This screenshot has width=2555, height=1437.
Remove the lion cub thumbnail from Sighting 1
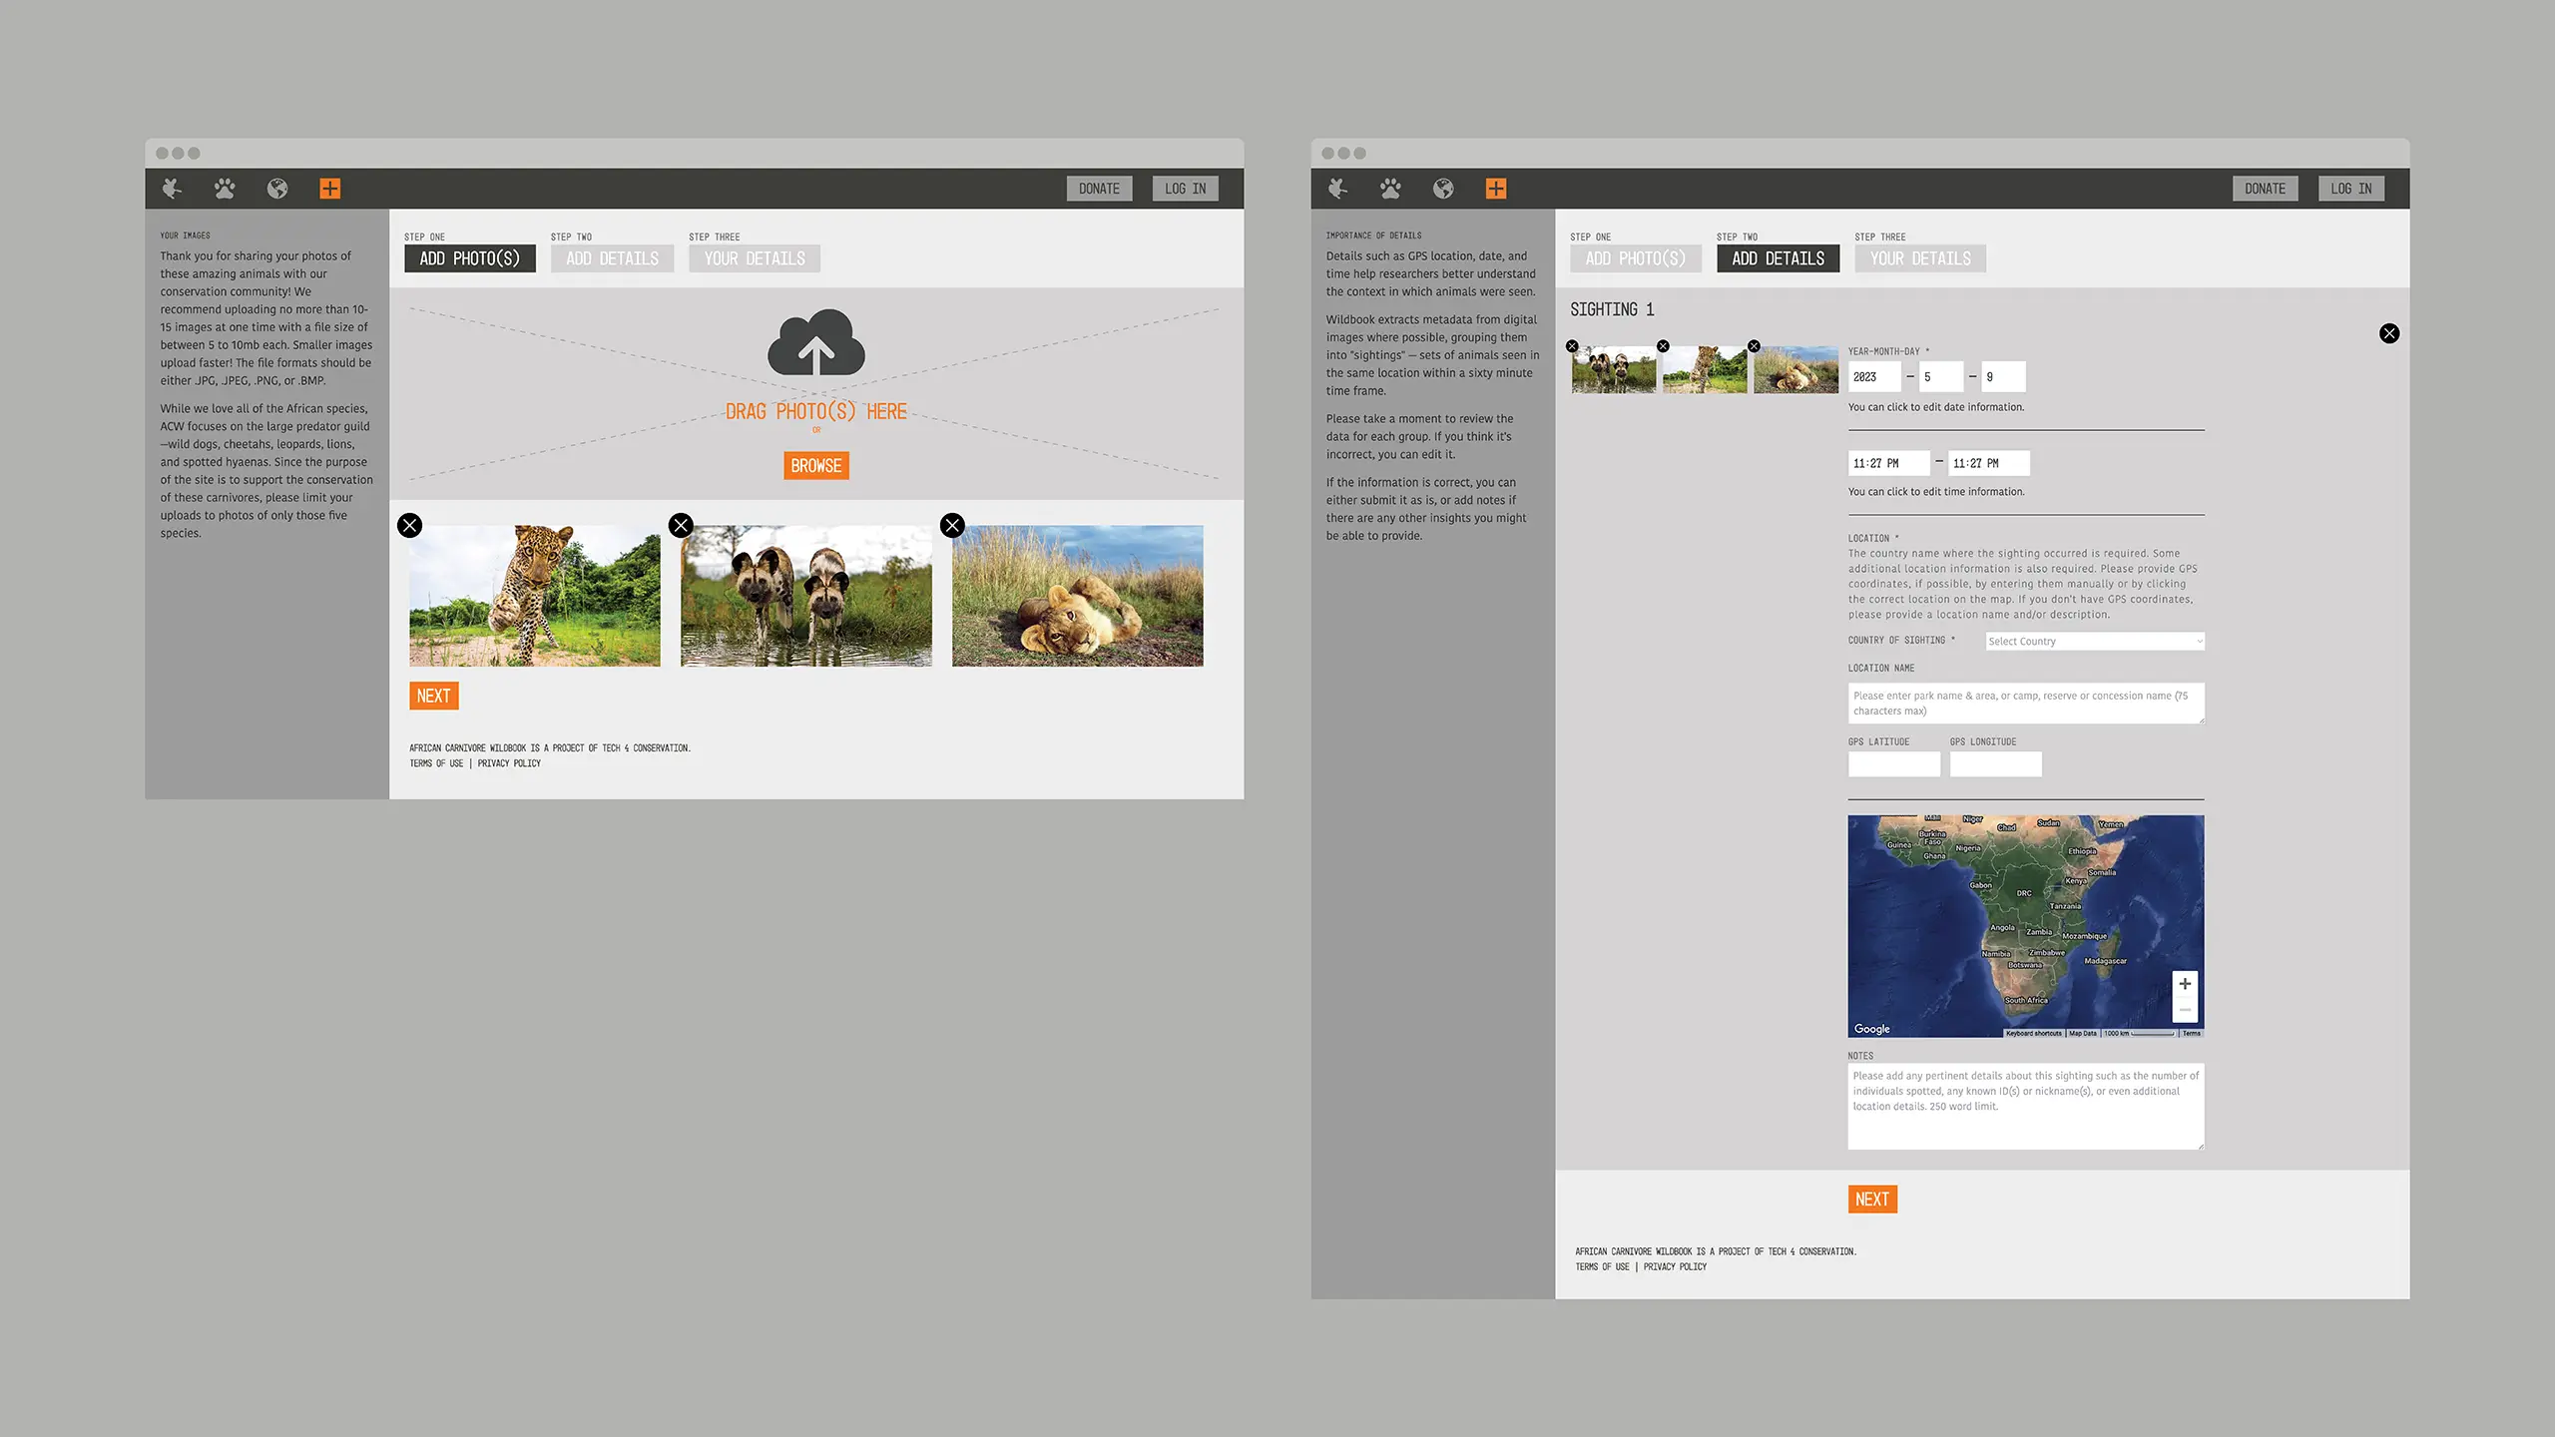[x=1754, y=345]
